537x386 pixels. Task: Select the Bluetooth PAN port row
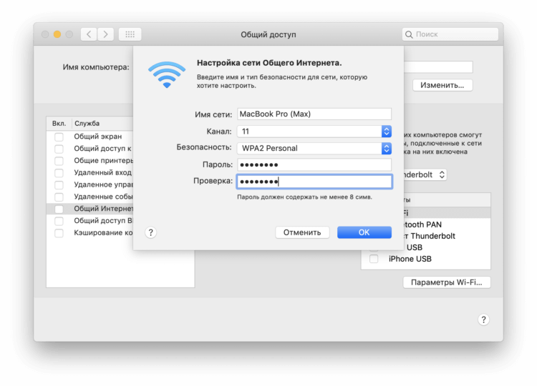[x=447, y=224]
